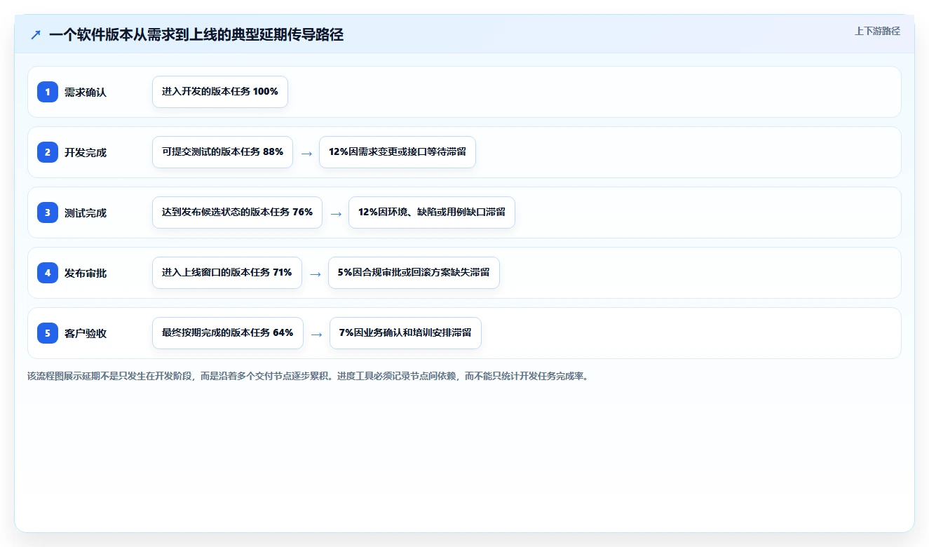Click the 发布审批 step label
929x547 pixels.
tap(86, 273)
